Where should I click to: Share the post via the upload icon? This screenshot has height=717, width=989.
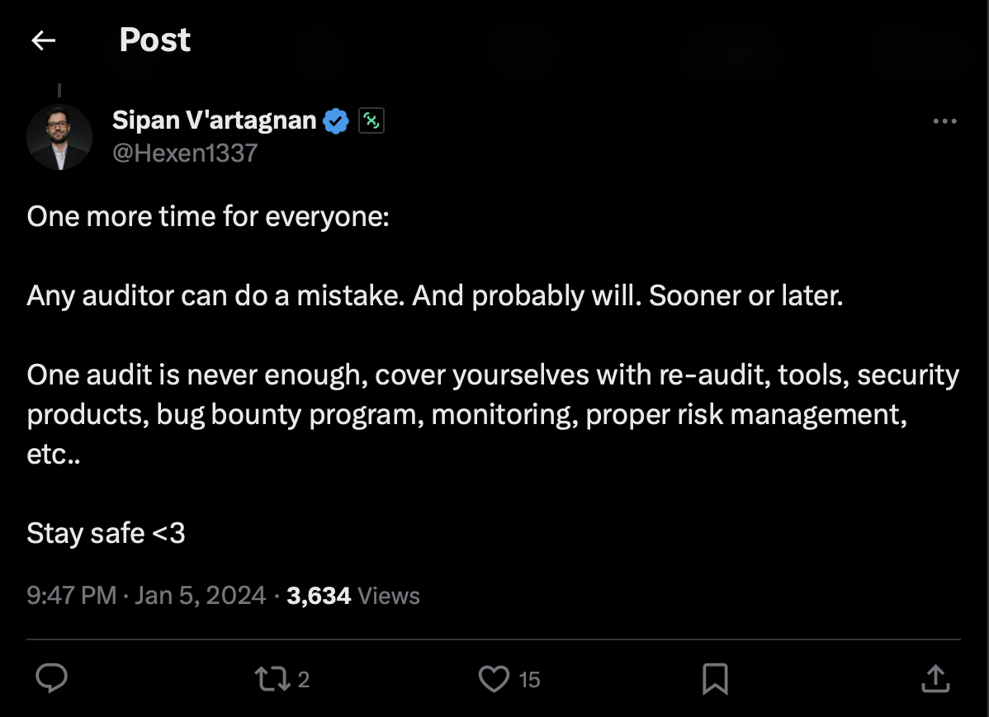[934, 679]
